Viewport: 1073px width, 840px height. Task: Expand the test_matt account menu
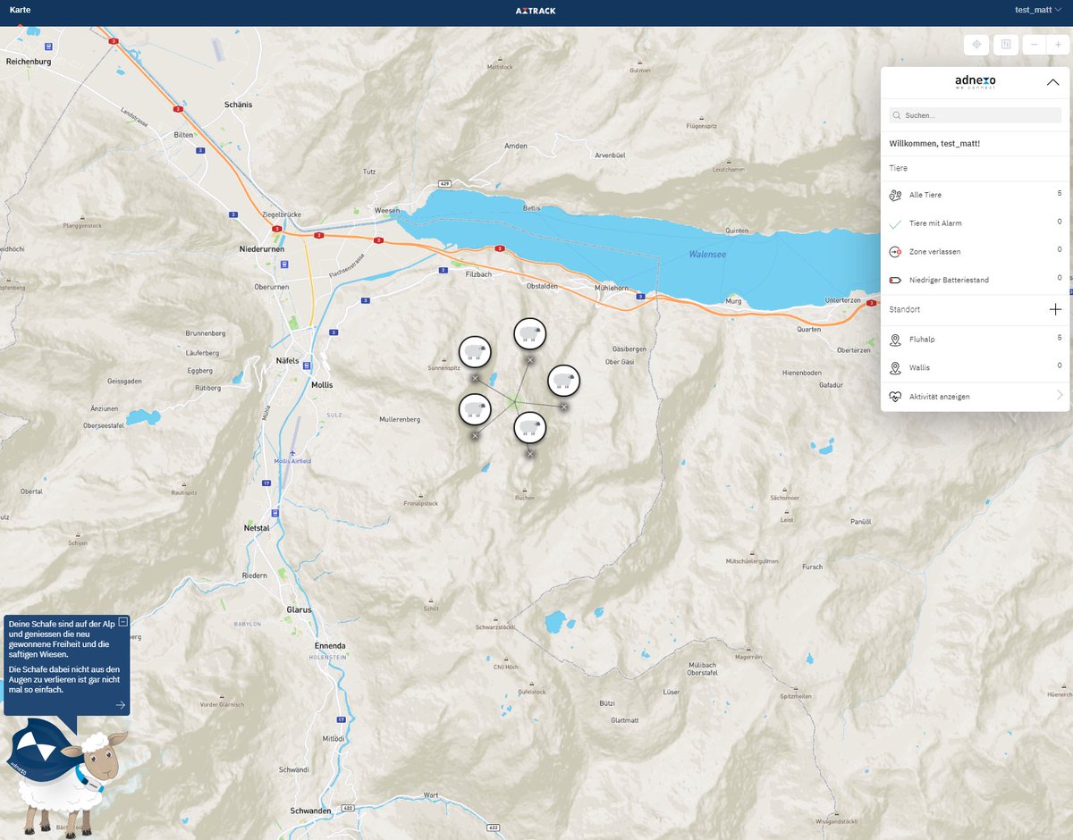(1035, 11)
